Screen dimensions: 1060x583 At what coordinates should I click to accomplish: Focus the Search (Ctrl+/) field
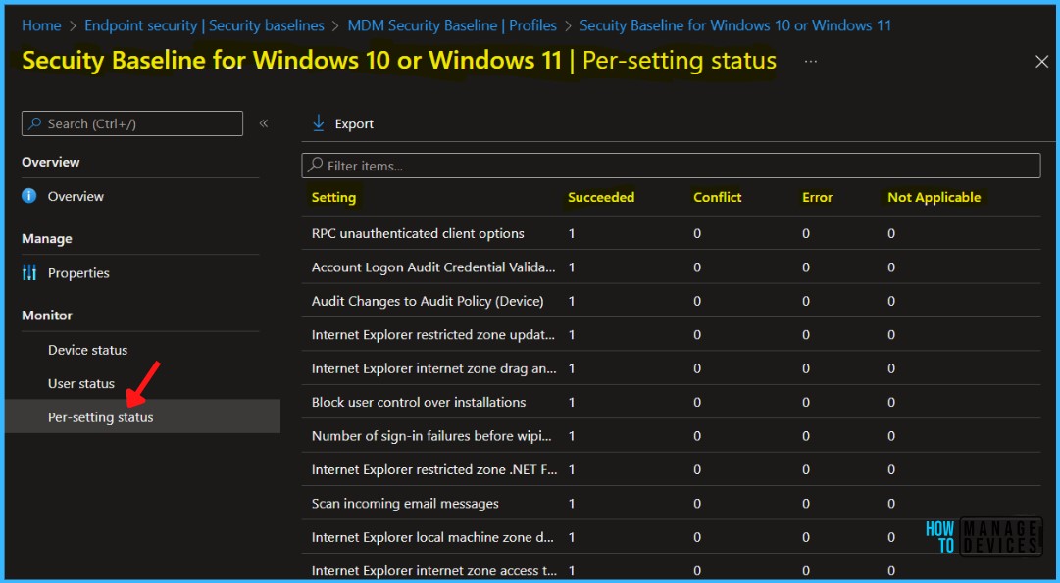132,123
